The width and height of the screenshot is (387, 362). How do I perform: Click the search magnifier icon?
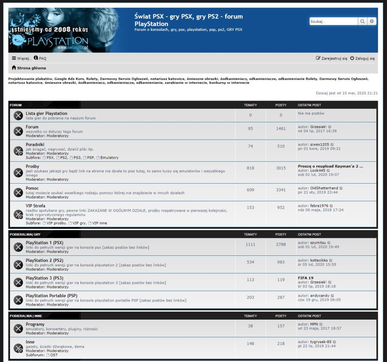[x=362, y=22]
